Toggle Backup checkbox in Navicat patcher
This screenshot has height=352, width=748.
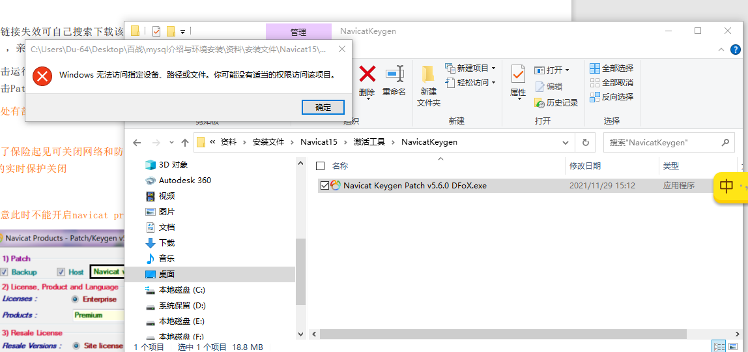click(x=4, y=272)
